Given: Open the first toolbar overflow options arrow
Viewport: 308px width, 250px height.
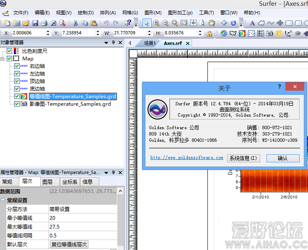Looking at the screenshot, I should tap(136, 25).
